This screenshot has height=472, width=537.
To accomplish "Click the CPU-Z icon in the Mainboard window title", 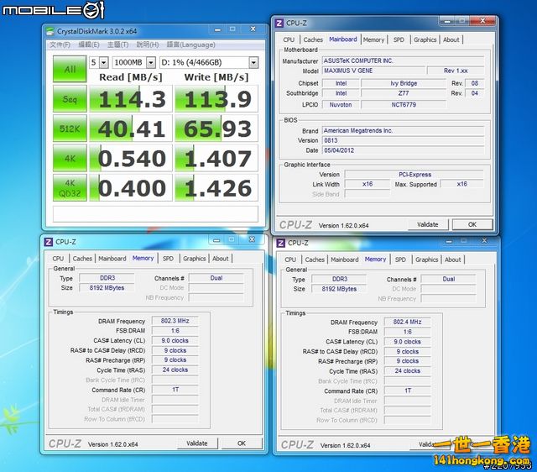I will pos(280,23).
